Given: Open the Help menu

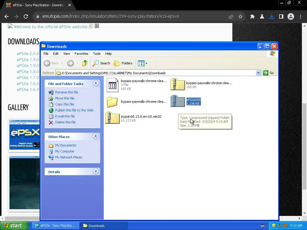Looking at the screenshot, I should pos(108,54).
